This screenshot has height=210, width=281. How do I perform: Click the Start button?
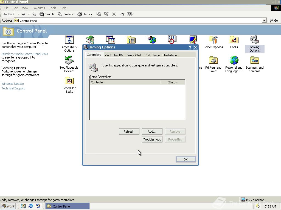coord(8,206)
